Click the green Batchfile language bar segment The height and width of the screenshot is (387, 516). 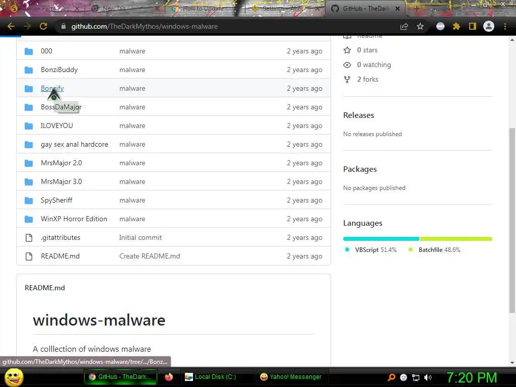point(456,239)
